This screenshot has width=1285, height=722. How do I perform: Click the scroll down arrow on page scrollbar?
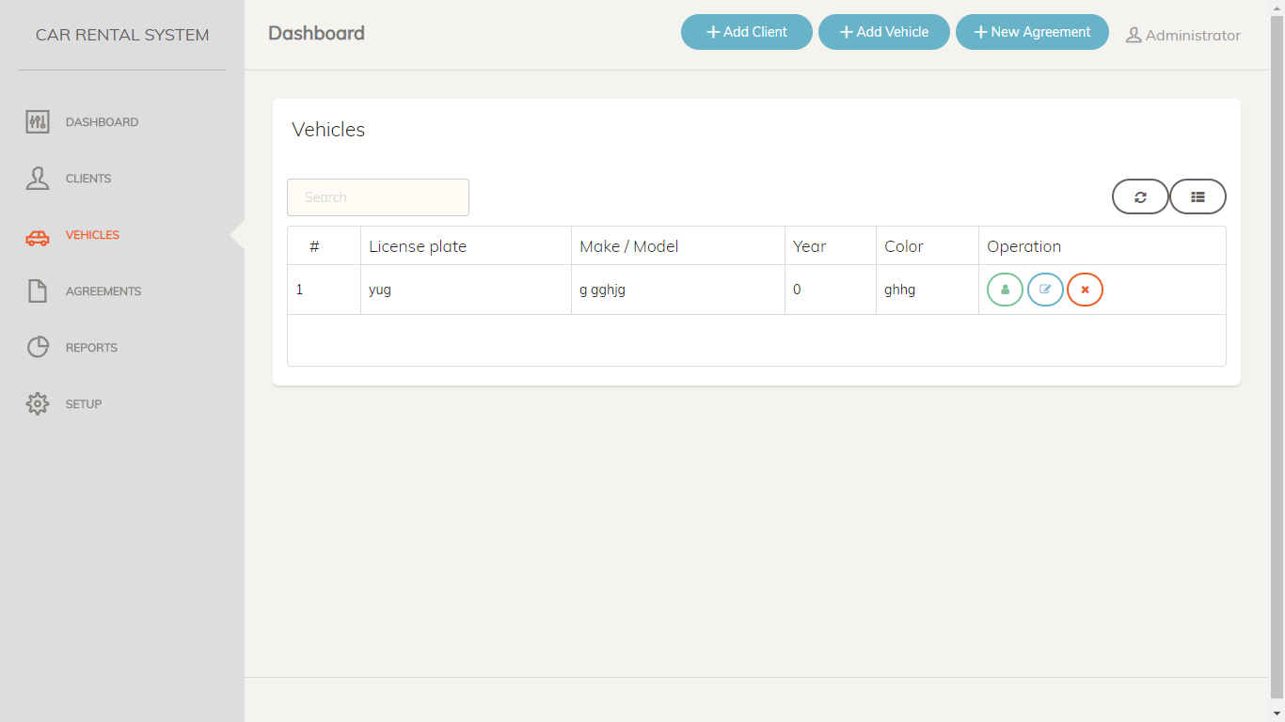pos(1277,714)
